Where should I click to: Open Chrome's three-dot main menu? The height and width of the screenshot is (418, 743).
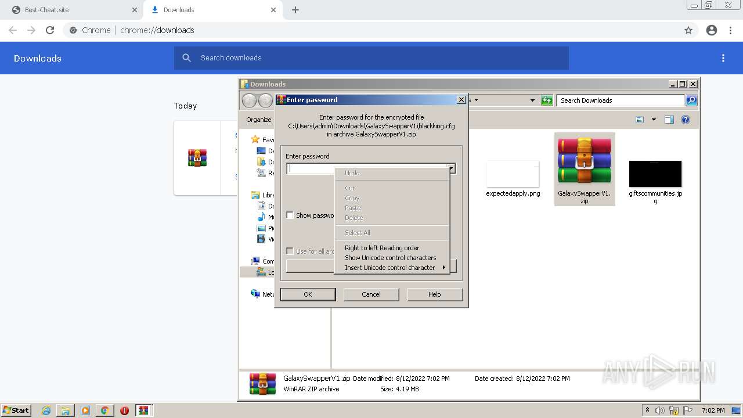coord(731,30)
